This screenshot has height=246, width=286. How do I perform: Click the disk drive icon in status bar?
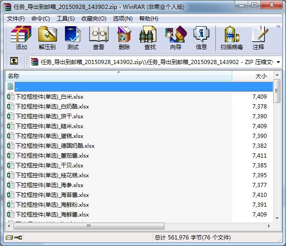9,238
